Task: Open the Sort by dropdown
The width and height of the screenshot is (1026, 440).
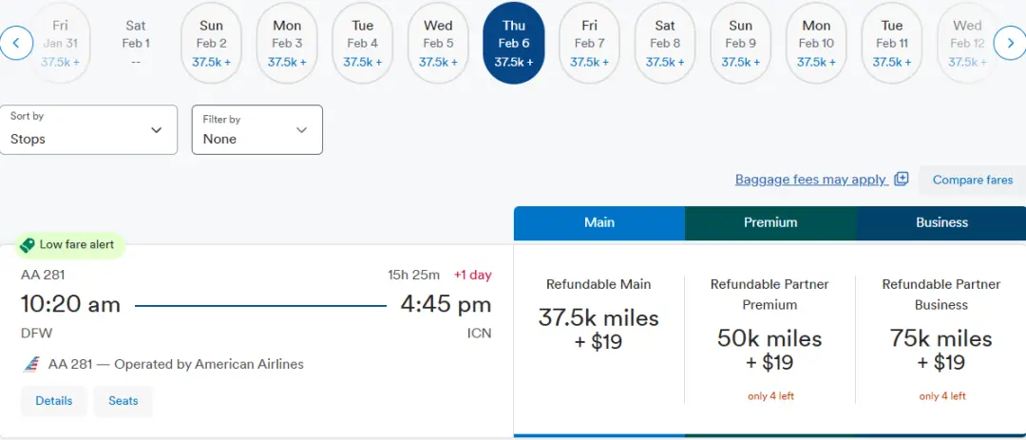Action: coord(88,129)
